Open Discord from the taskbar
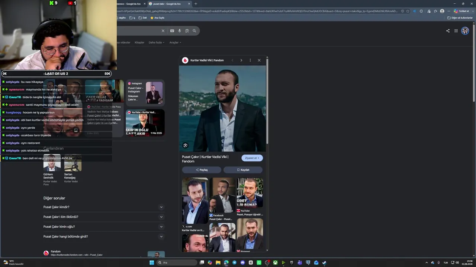Image resolution: width=476 pixels, height=267 pixels. (x=242, y=263)
